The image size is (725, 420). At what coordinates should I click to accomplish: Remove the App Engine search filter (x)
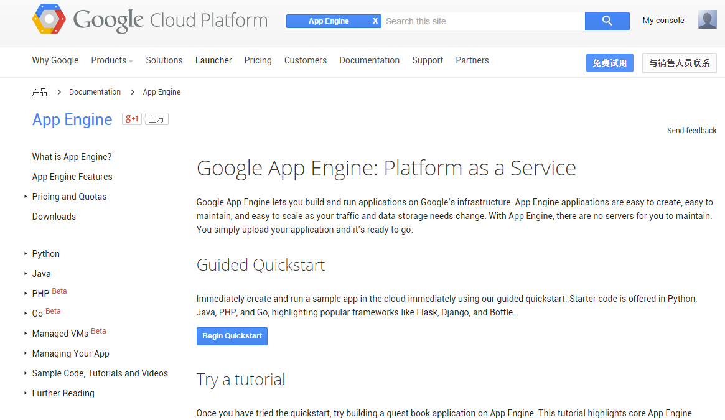coord(375,21)
